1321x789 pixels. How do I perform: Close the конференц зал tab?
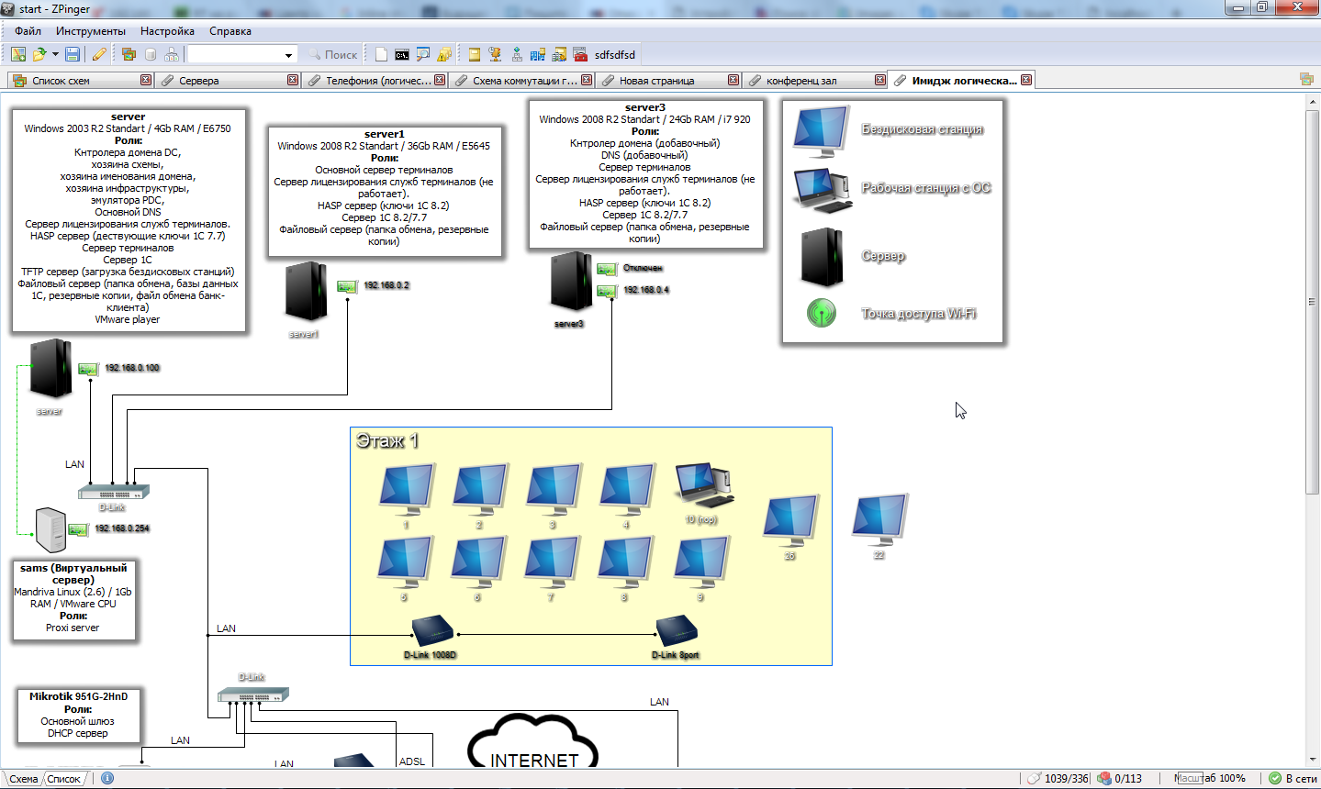[879, 80]
